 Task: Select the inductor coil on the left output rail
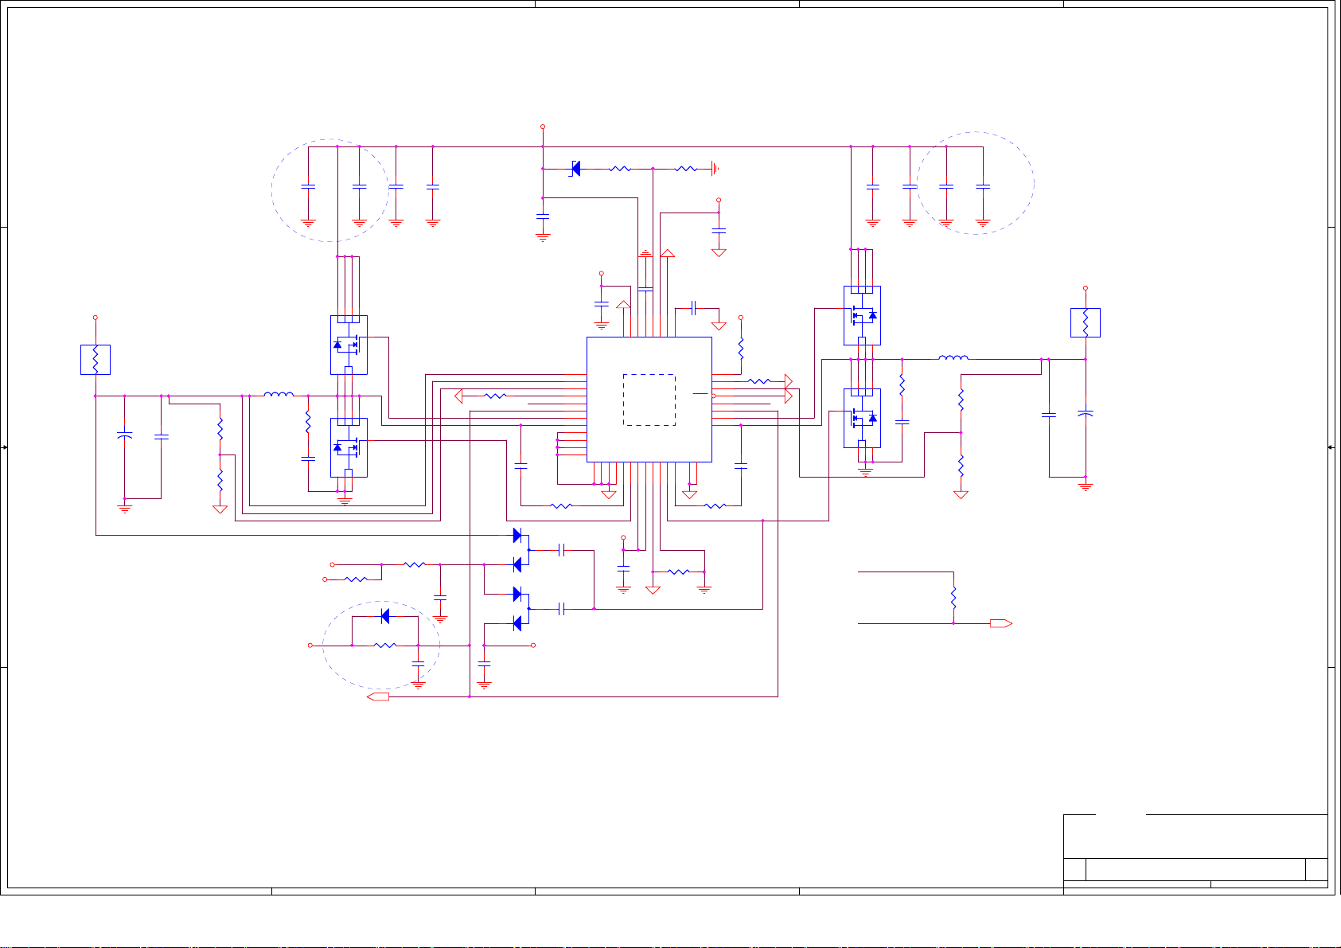[279, 393]
